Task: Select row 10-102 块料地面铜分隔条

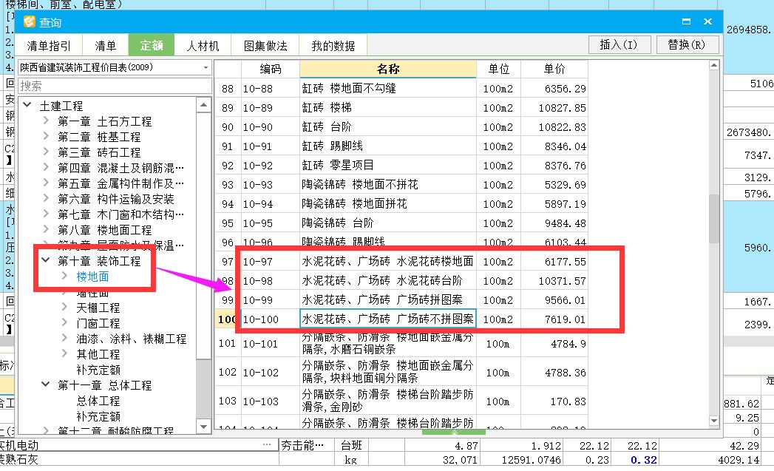Action: point(401,372)
